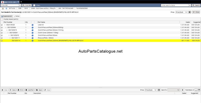Click the Find VIN button
The width and height of the screenshot is (201, 103).
[x=27, y=6]
